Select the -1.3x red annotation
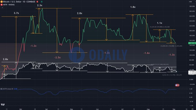The width and height of the screenshot is (196, 110). click(x=171, y=55)
